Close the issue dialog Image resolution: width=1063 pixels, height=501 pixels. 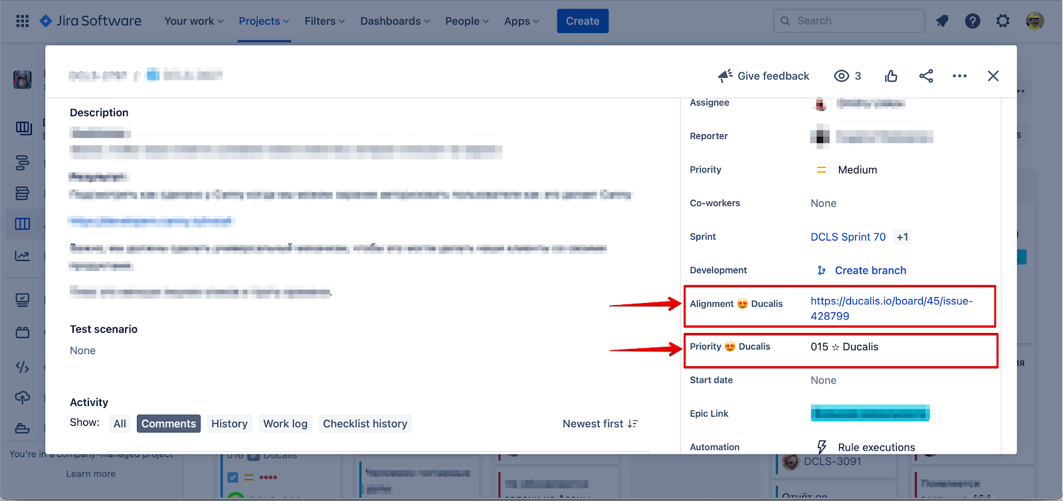pos(993,76)
